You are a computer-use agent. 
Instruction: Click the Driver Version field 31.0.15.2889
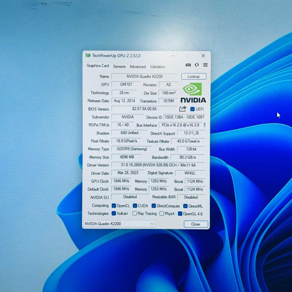[158, 165]
